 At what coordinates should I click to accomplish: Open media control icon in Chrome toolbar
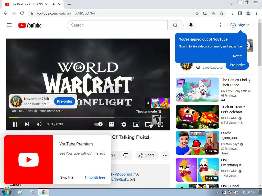coord(232,13)
